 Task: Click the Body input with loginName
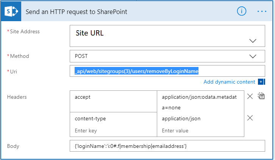[x=167, y=146]
